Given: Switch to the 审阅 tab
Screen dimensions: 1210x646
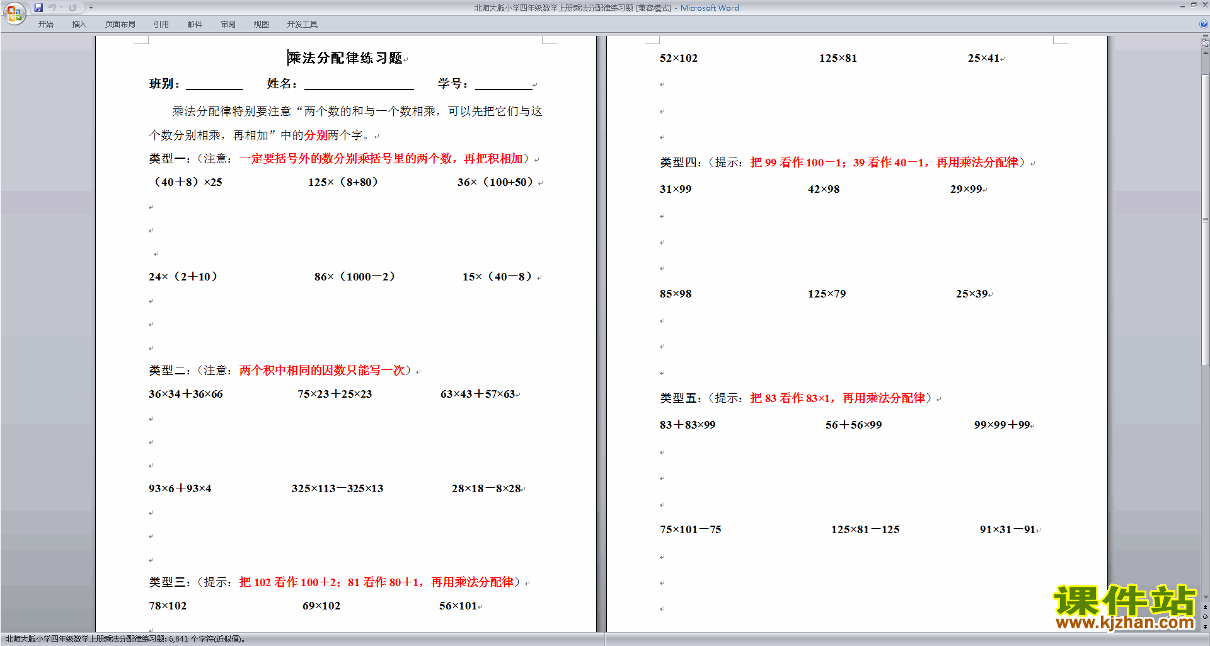Looking at the screenshot, I should coord(228,24).
